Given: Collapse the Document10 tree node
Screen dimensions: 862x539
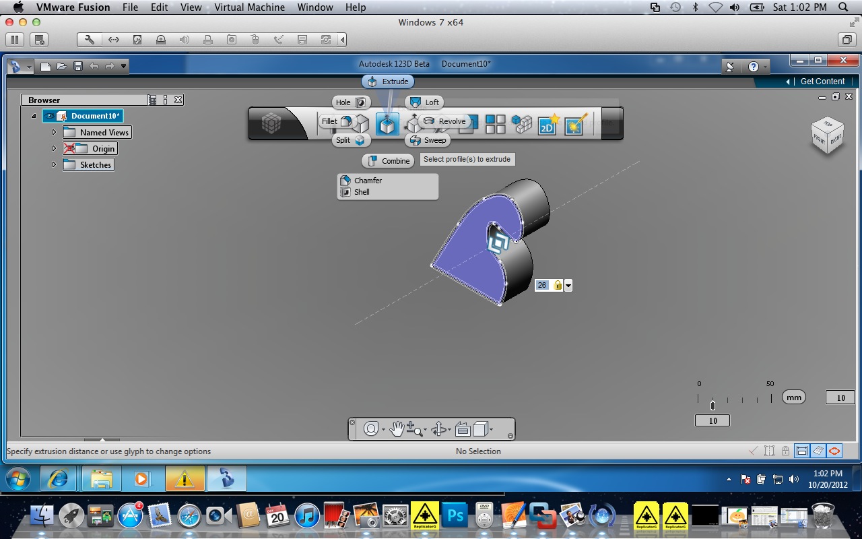Looking at the screenshot, I should click(34, 116).
